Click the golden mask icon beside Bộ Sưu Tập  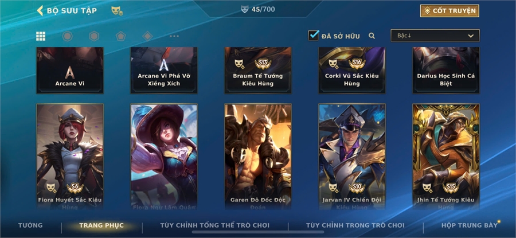click(x=117, y=11)
